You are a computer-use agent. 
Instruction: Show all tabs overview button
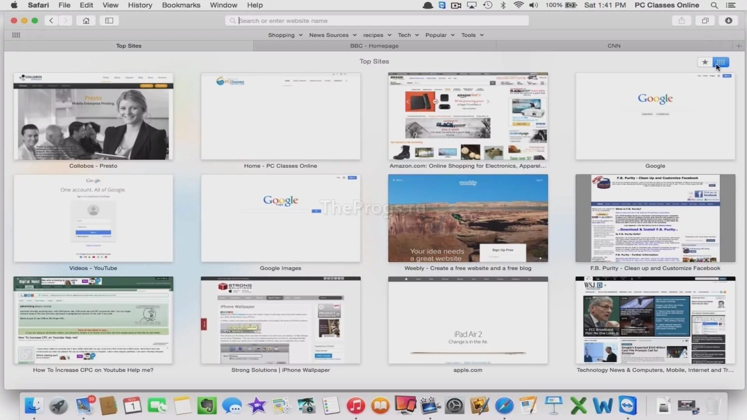pyautogui.click(x=705, y=21)
